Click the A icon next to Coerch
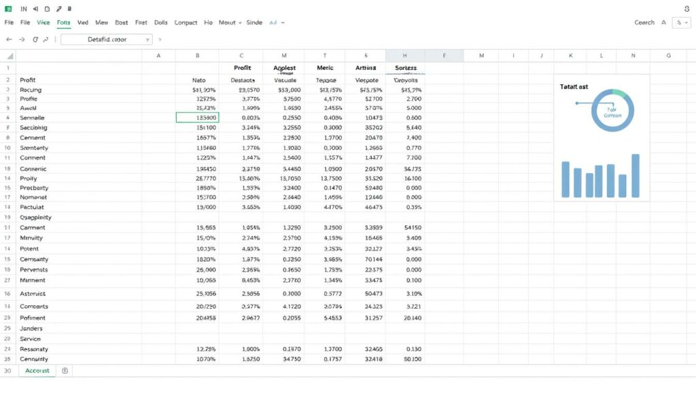 [663, 22]
